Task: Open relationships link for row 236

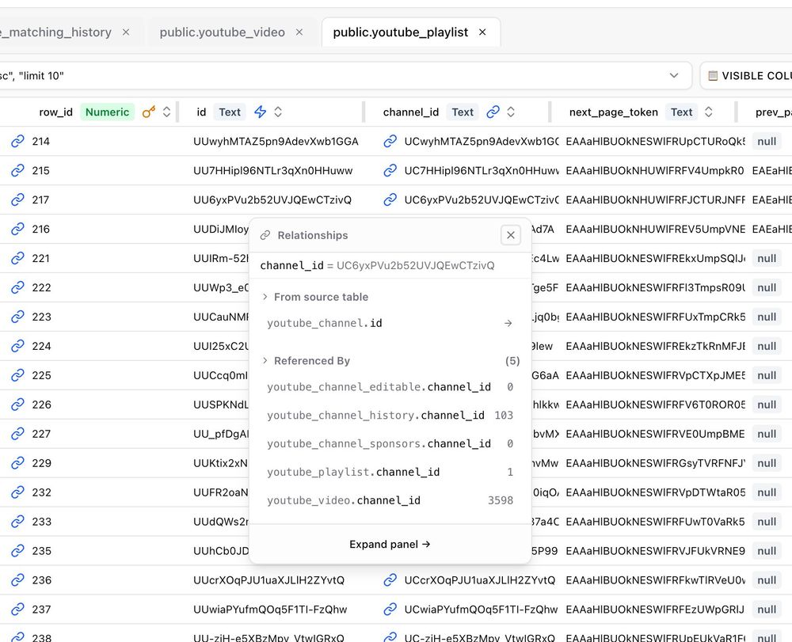Action: [x=17, y=580]
